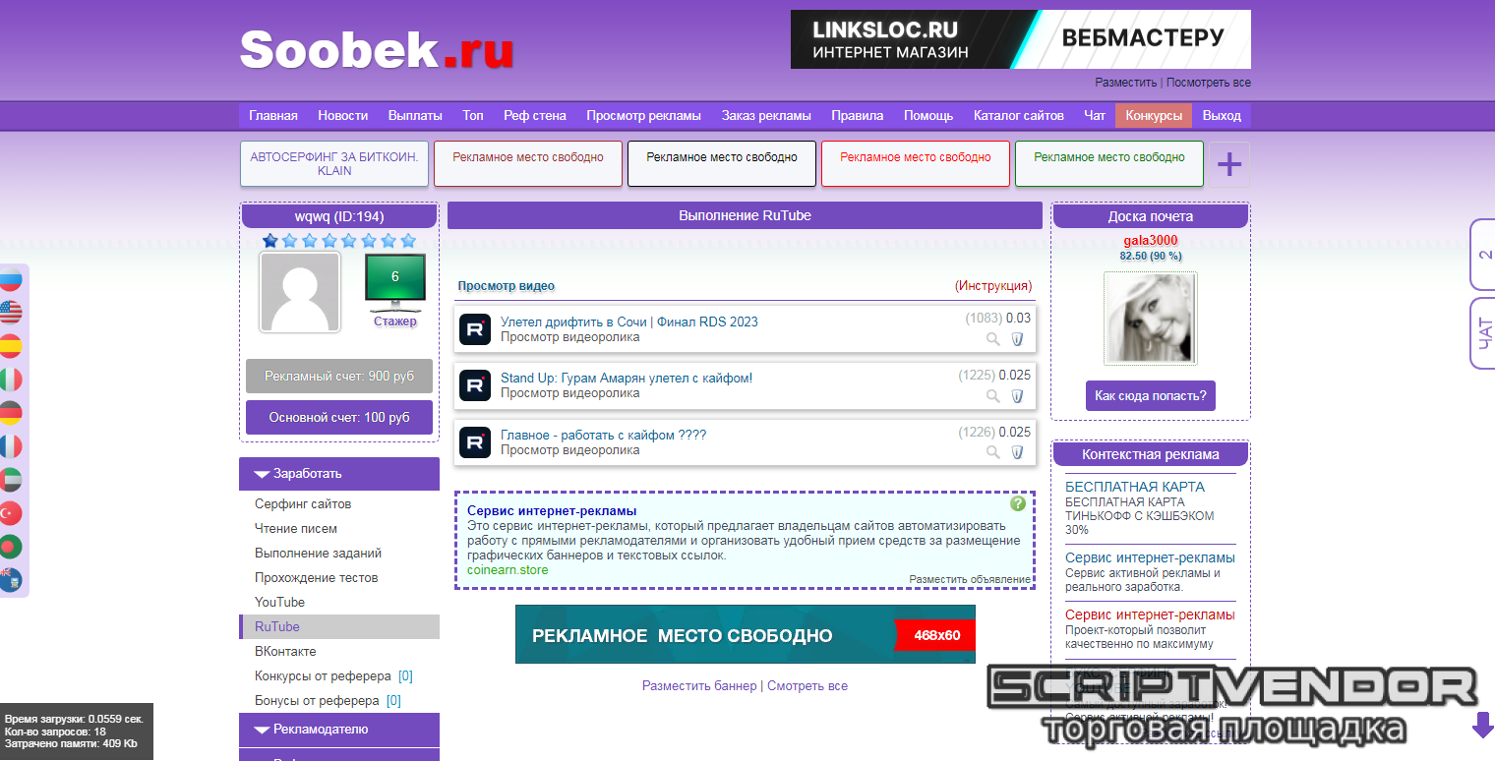Click the user avatar placeholder image
1495x761 pixels.
tap(300, 292)
